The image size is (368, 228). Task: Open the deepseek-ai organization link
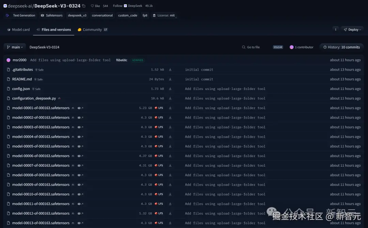tap(20, 6)
